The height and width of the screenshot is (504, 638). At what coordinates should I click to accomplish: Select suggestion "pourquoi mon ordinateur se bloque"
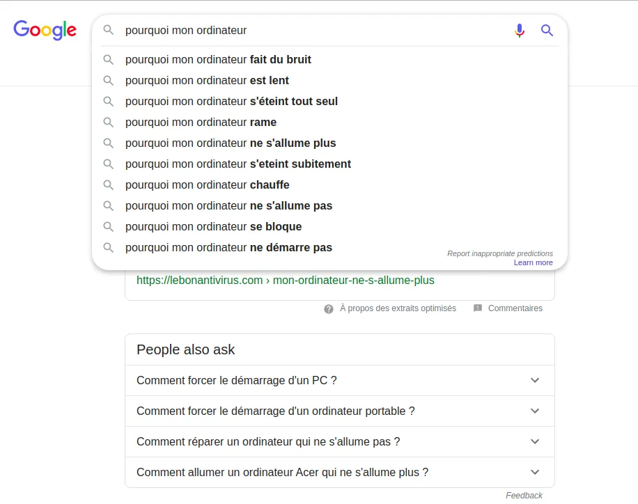click(213, 227)
